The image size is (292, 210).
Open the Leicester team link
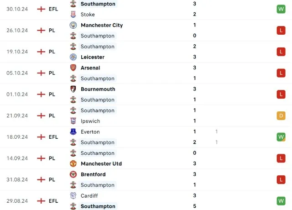coord(93,57)
